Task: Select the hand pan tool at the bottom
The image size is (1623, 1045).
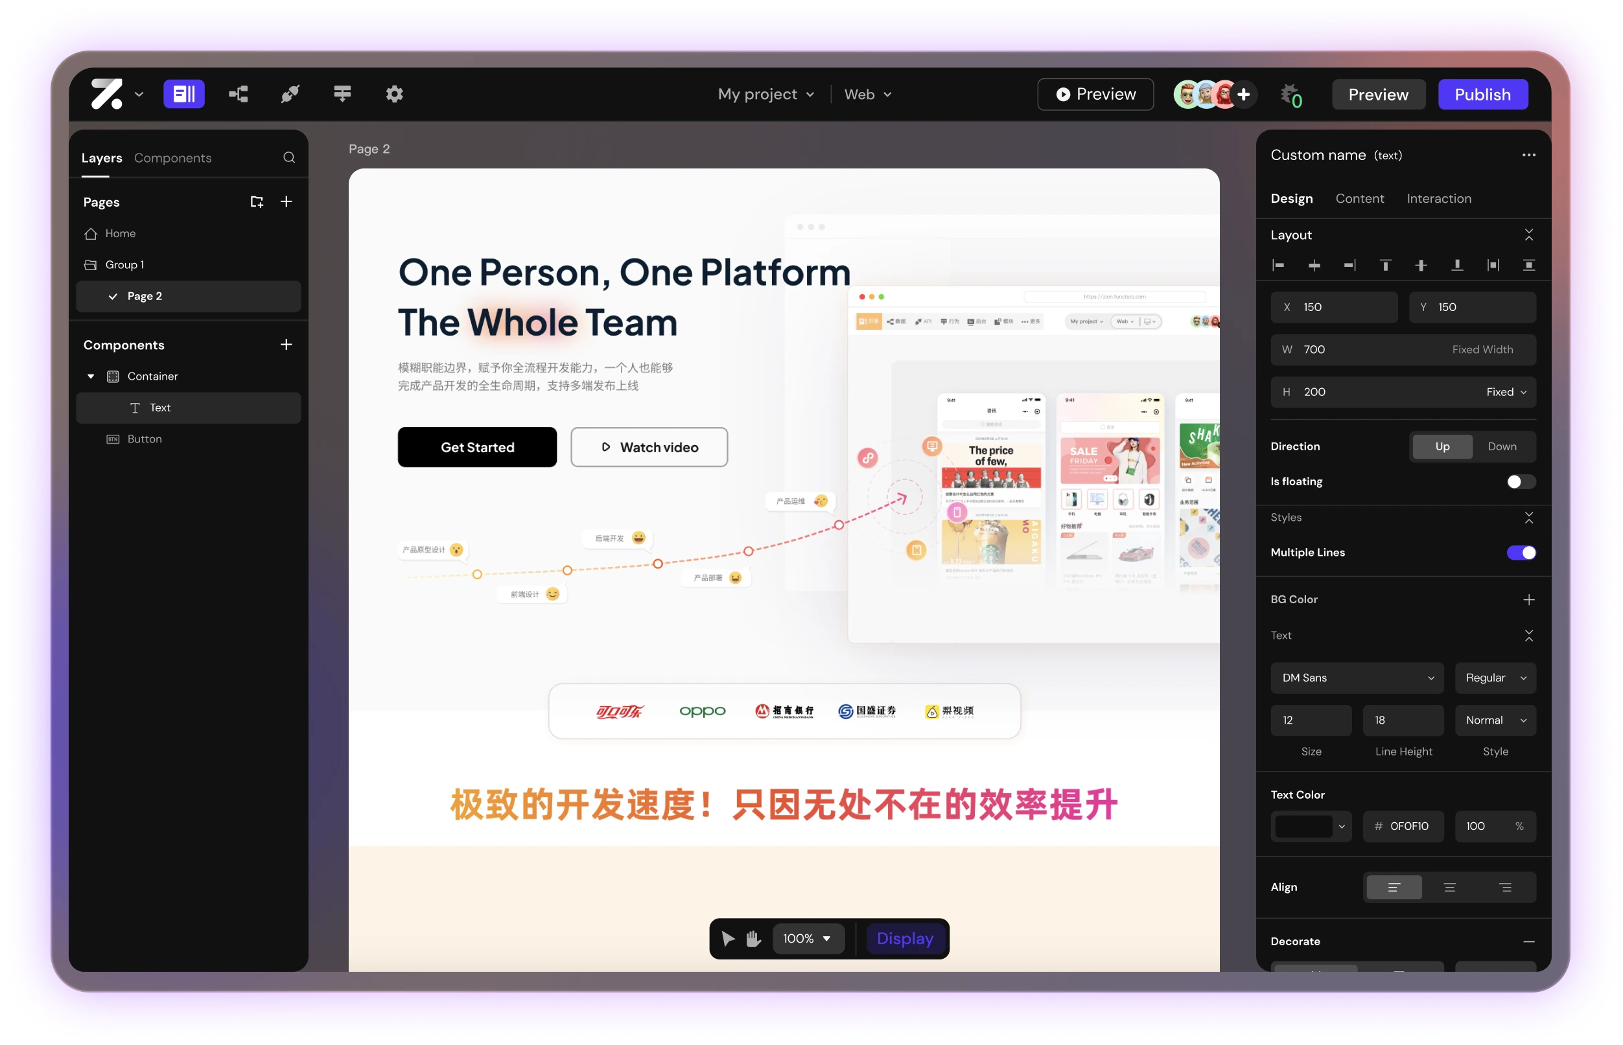Action: coord(753,939)
